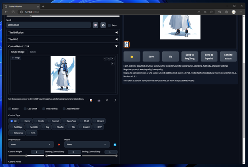This screenshot has height=167, width=248.
Task: Click the immersive reader icon in the address bar
Action: click(x=205, y=12)
